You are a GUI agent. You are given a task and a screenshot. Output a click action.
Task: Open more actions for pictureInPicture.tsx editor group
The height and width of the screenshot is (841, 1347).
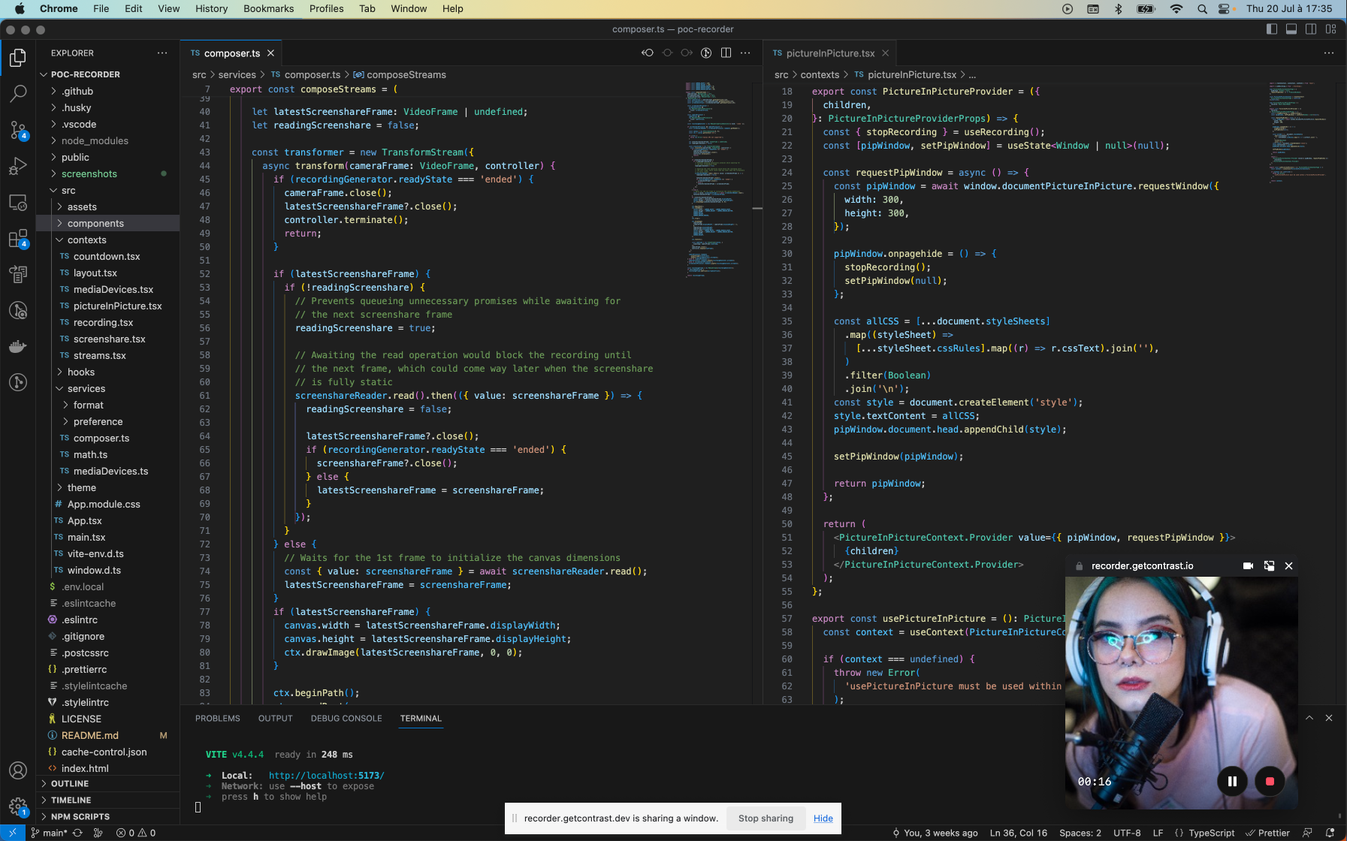1329,53
